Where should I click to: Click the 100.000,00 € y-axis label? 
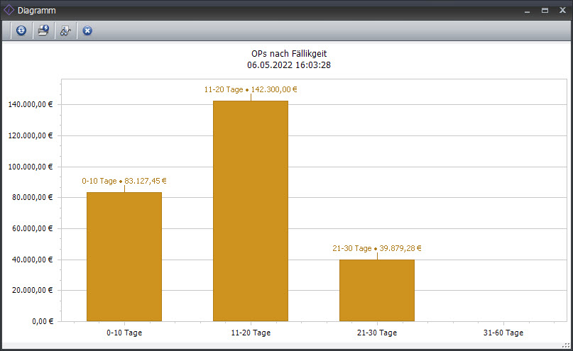pos(31,167)
